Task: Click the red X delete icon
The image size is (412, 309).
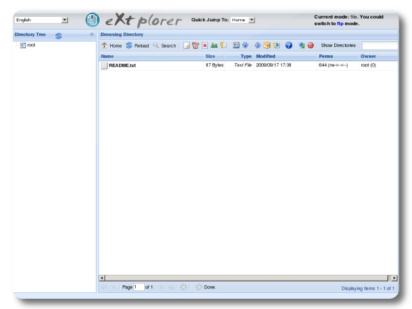Action: click(x=205, y=46)
